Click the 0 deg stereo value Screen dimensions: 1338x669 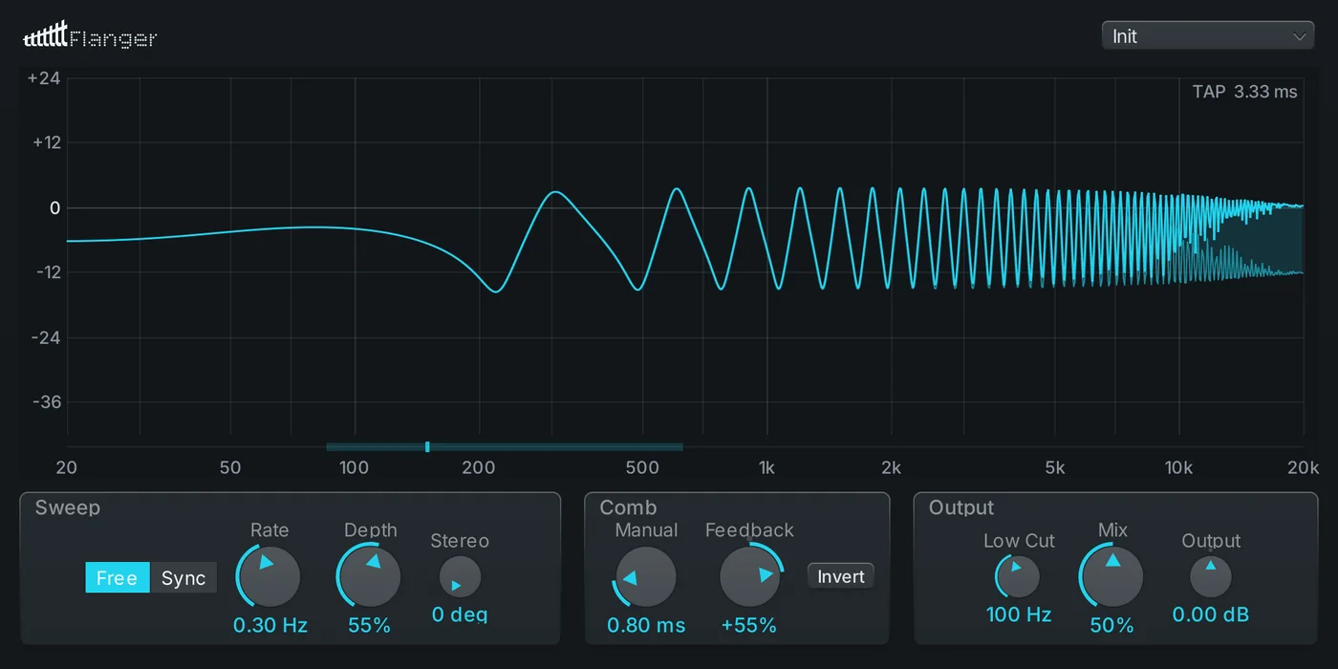[460, 615]
